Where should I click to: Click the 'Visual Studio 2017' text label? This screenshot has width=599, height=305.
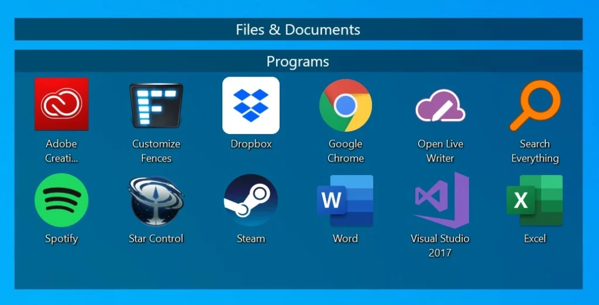point(440,246)
